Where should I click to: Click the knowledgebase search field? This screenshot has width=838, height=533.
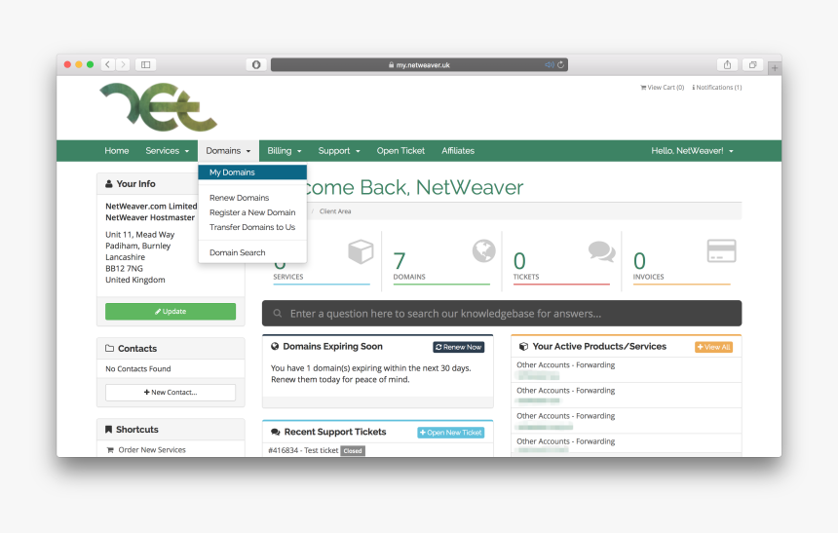click(501, 314)
